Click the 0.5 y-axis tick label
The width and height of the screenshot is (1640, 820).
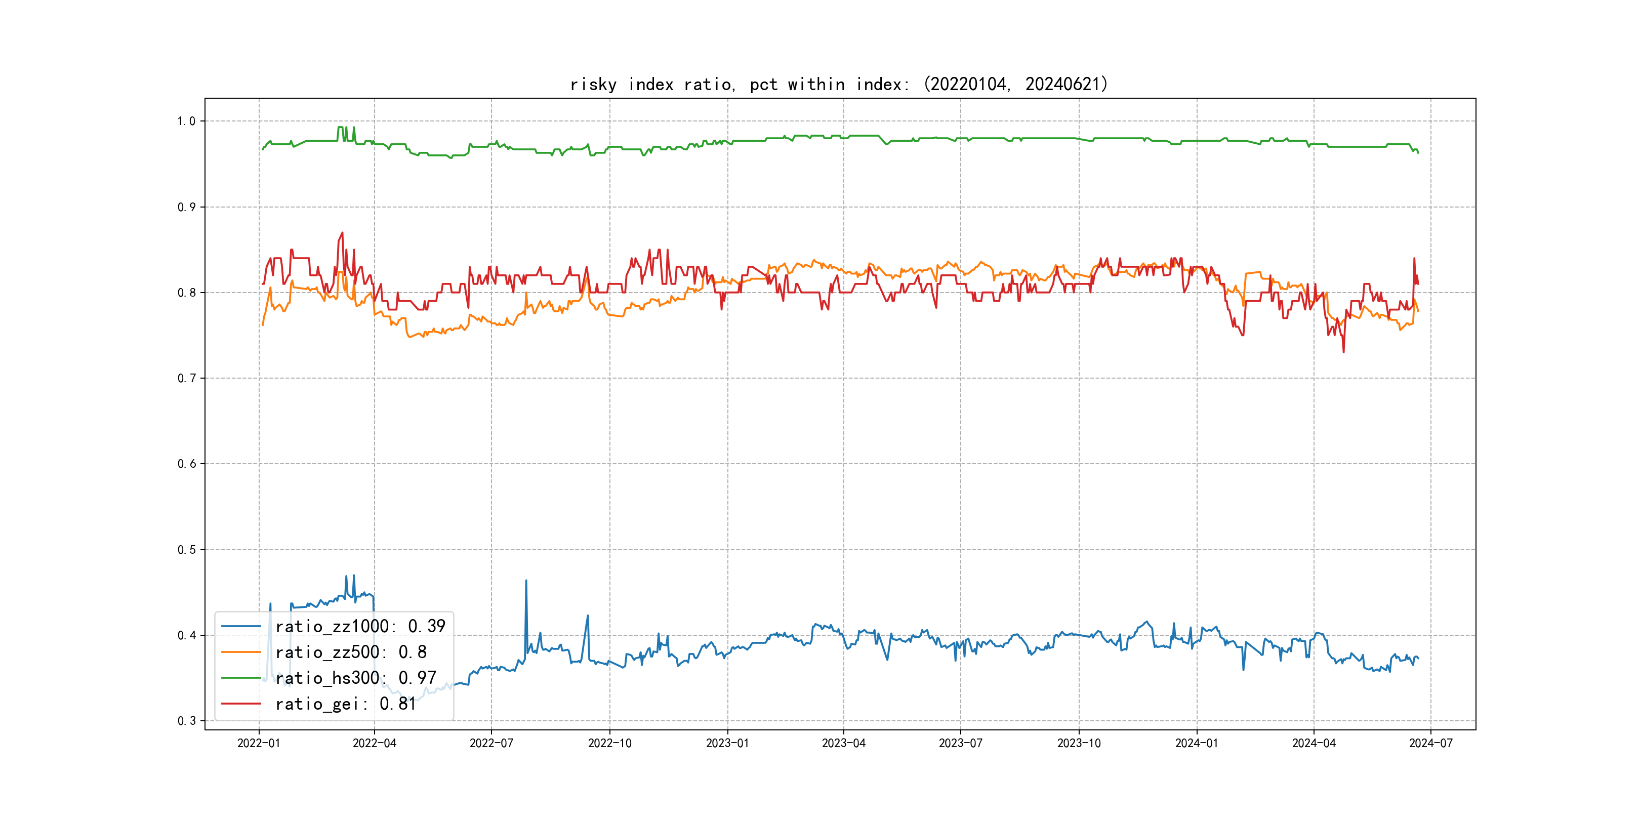click(186, 549)
